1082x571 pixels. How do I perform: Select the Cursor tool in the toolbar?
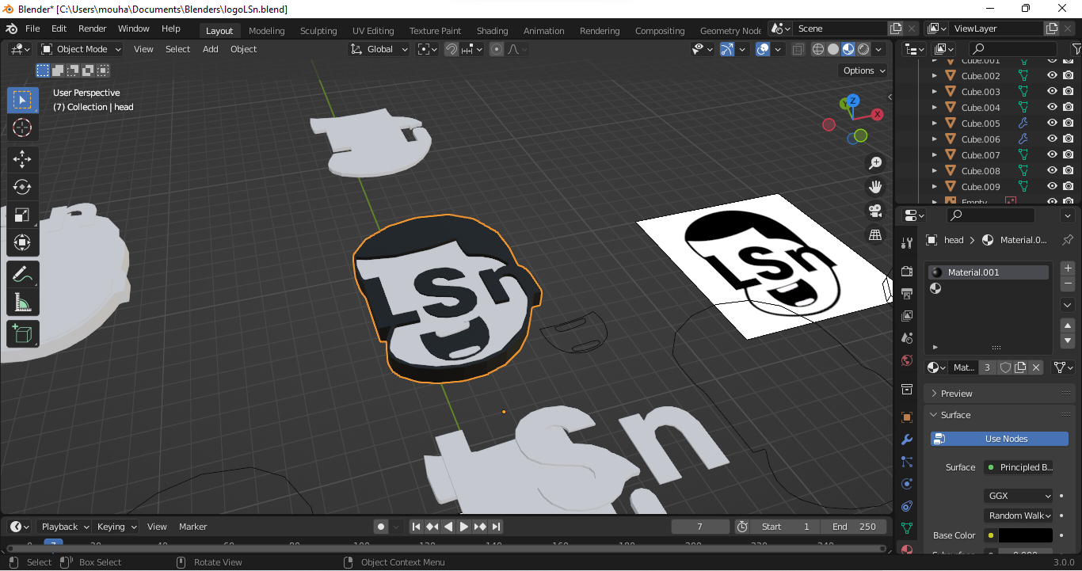coord(22,128)
